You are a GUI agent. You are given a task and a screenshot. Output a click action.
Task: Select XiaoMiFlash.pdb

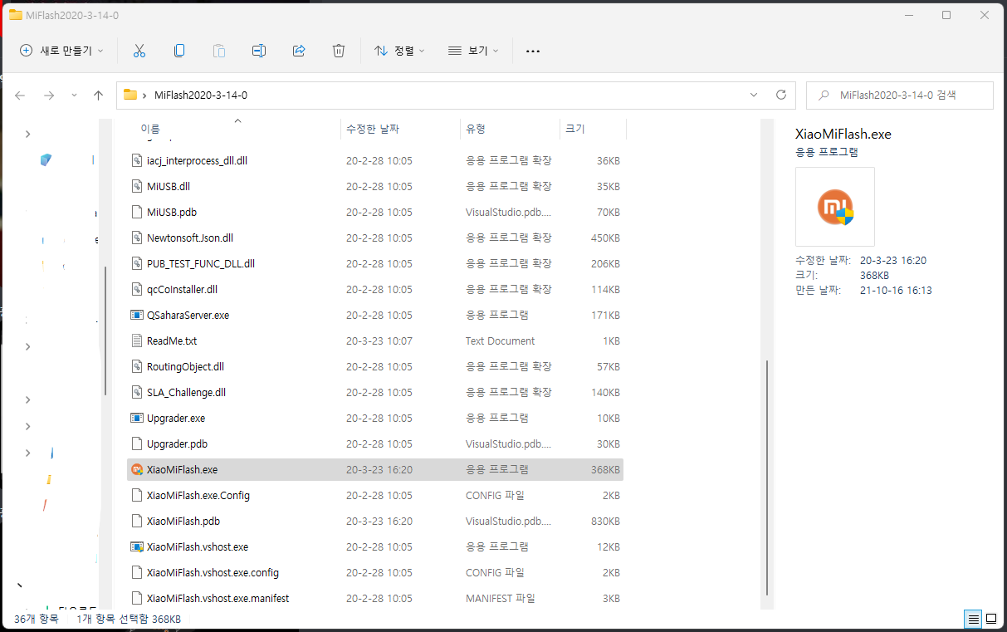click(375, 521)
